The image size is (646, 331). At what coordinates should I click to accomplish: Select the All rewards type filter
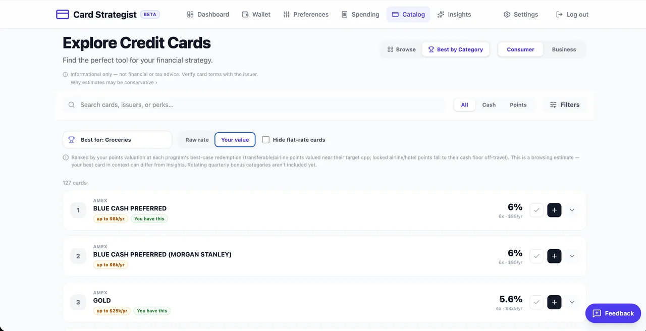tap(464, 105)
